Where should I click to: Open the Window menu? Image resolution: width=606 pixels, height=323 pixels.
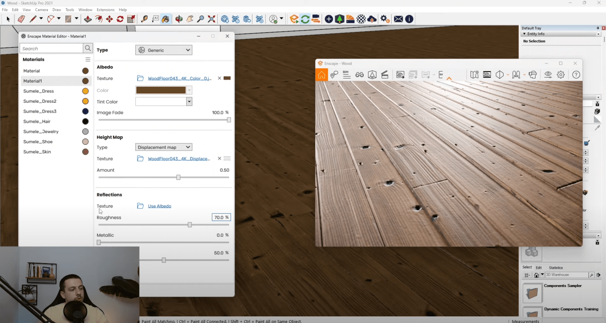coord(85,10)
